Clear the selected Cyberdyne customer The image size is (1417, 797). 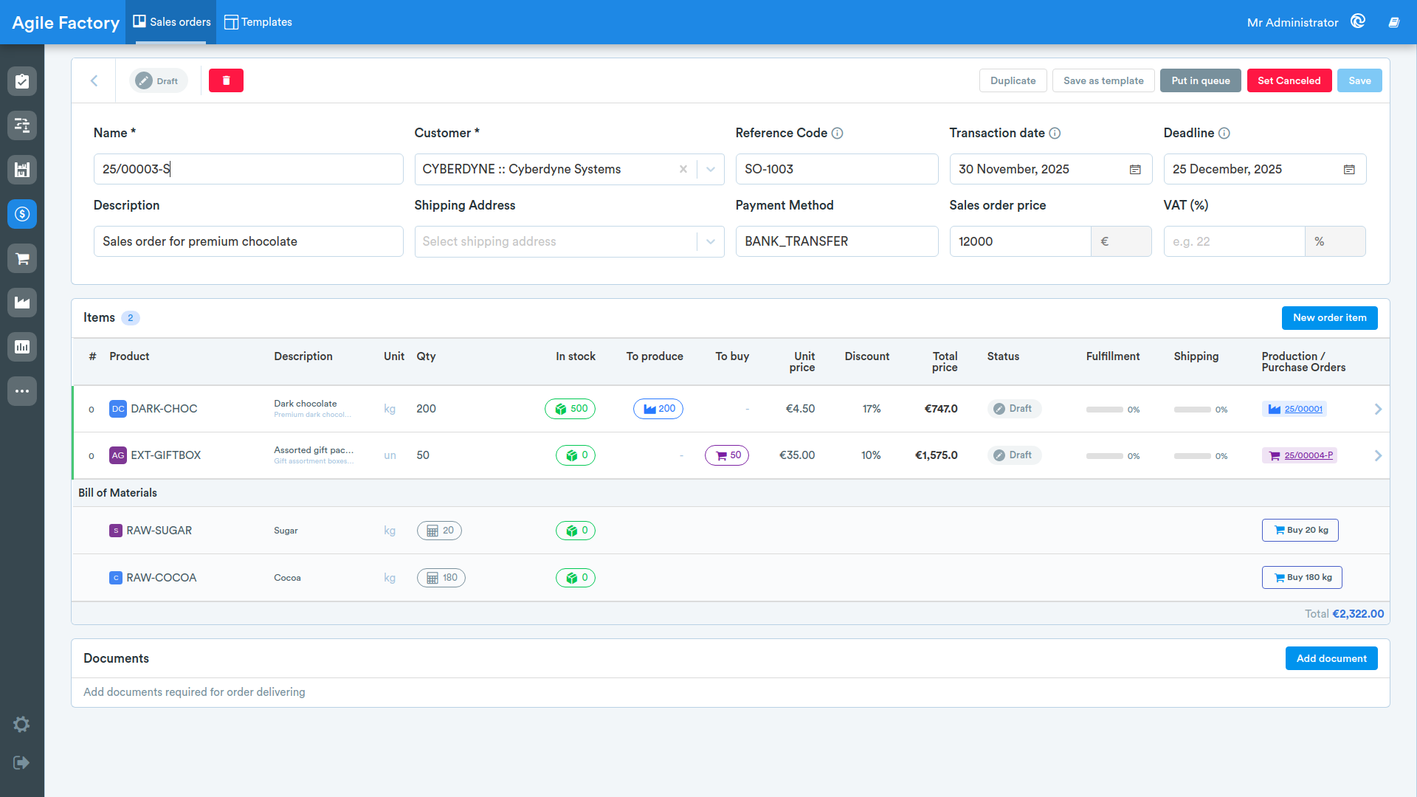point(683,169)
